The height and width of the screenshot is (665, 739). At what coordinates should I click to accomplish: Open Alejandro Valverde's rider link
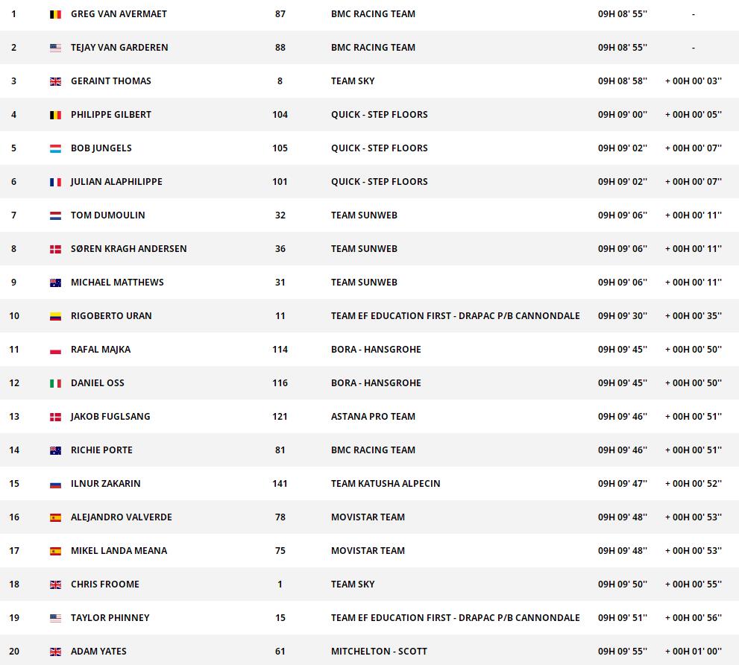pyautogui.click(x=121, y=517)
